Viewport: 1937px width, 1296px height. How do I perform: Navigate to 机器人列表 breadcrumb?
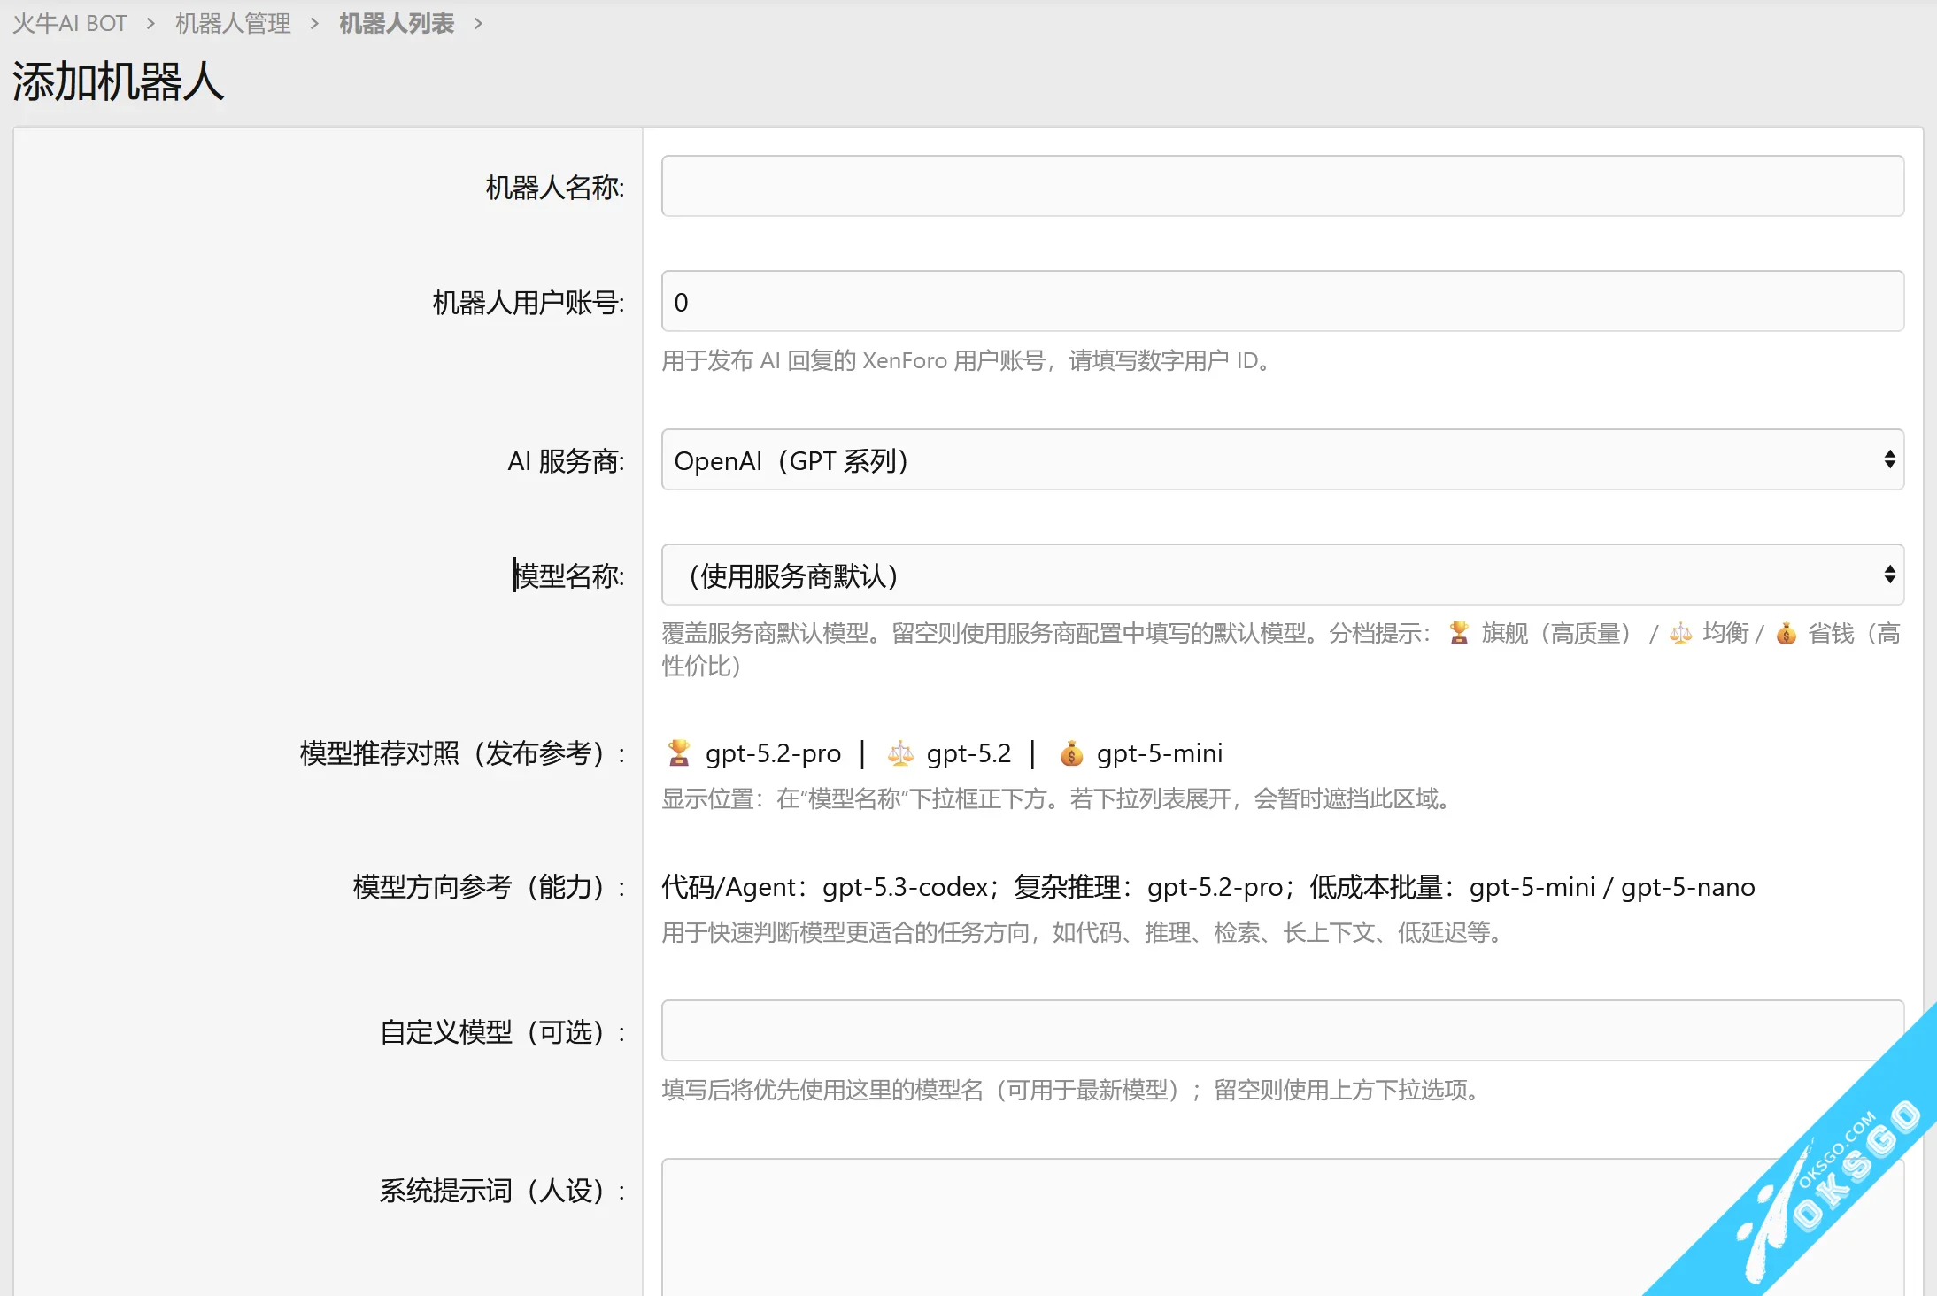397,24
